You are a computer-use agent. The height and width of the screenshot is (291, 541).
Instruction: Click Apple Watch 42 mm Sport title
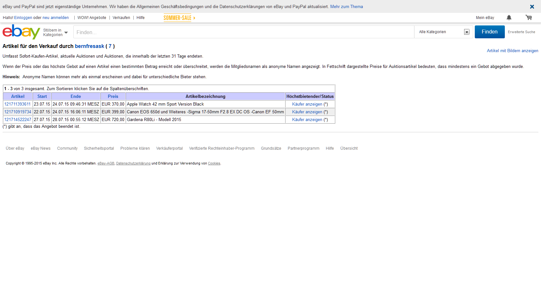(165, 104)
